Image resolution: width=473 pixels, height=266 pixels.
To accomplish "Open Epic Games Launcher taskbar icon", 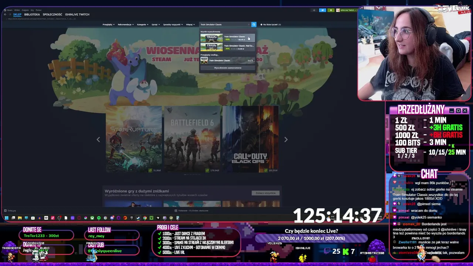I will coord(132,218).
